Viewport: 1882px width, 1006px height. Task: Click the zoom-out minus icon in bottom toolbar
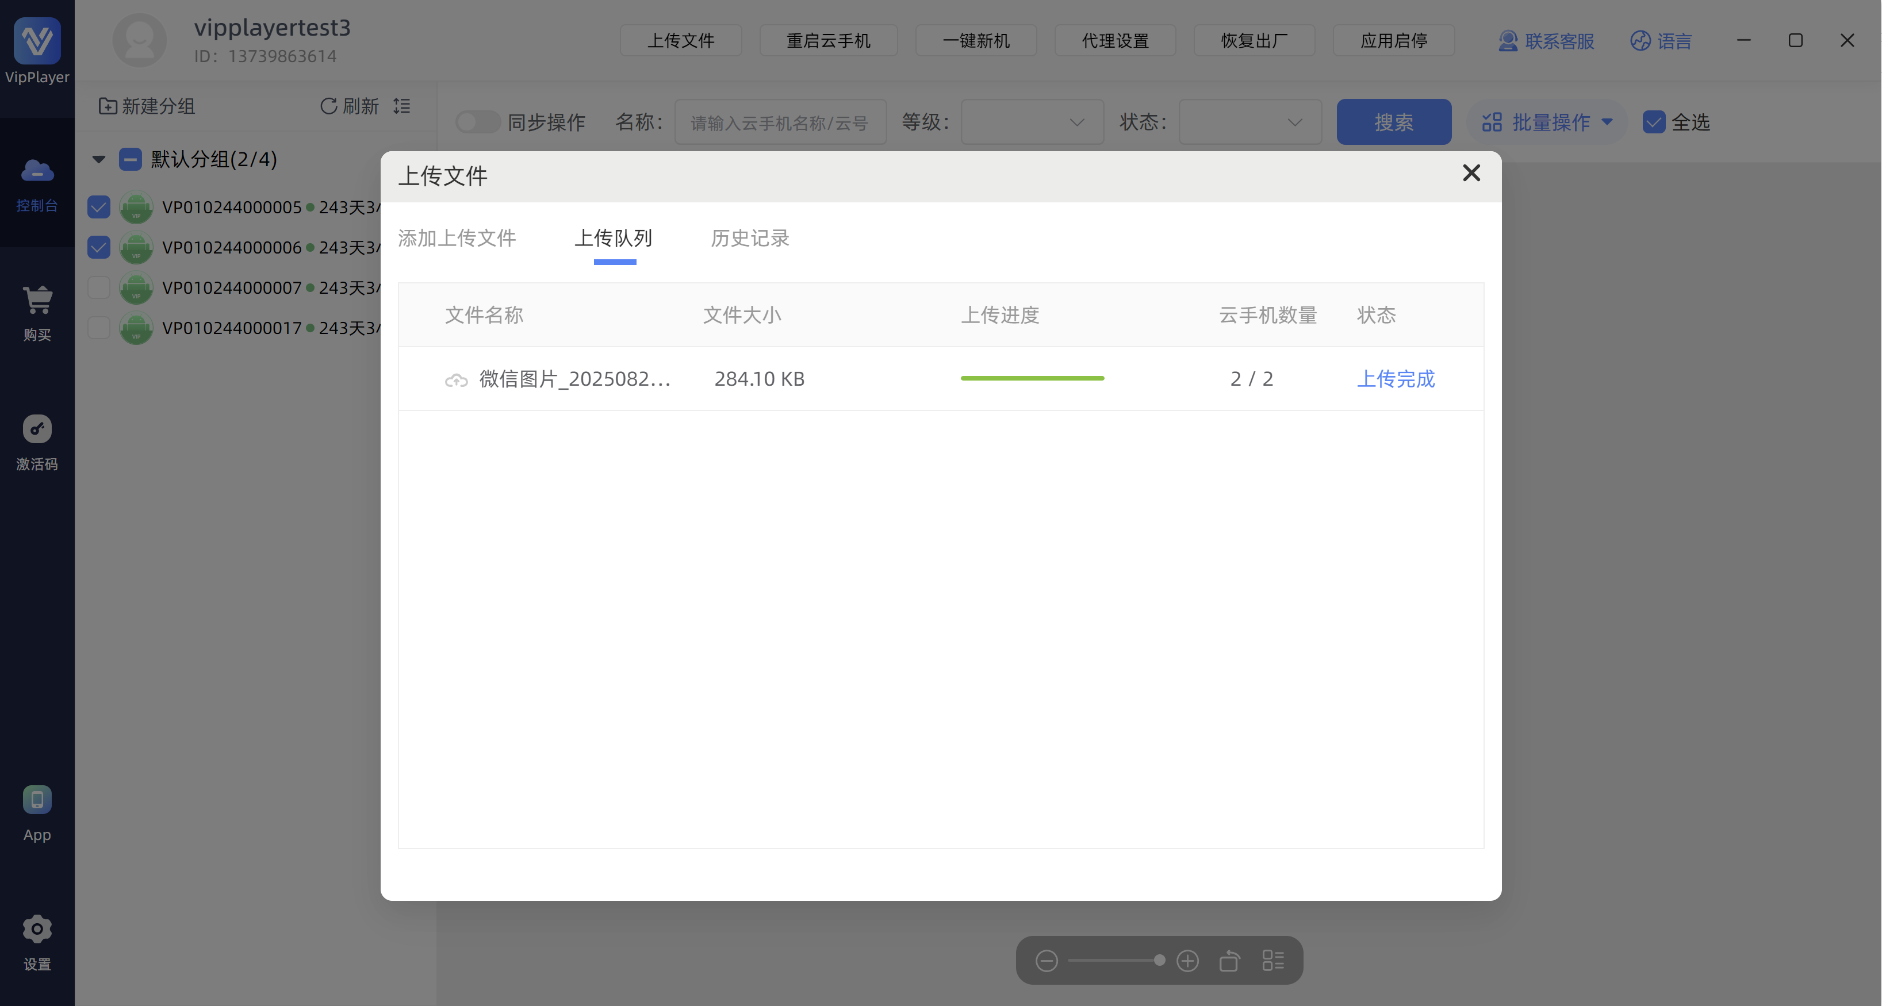(x=1046, y=961)
